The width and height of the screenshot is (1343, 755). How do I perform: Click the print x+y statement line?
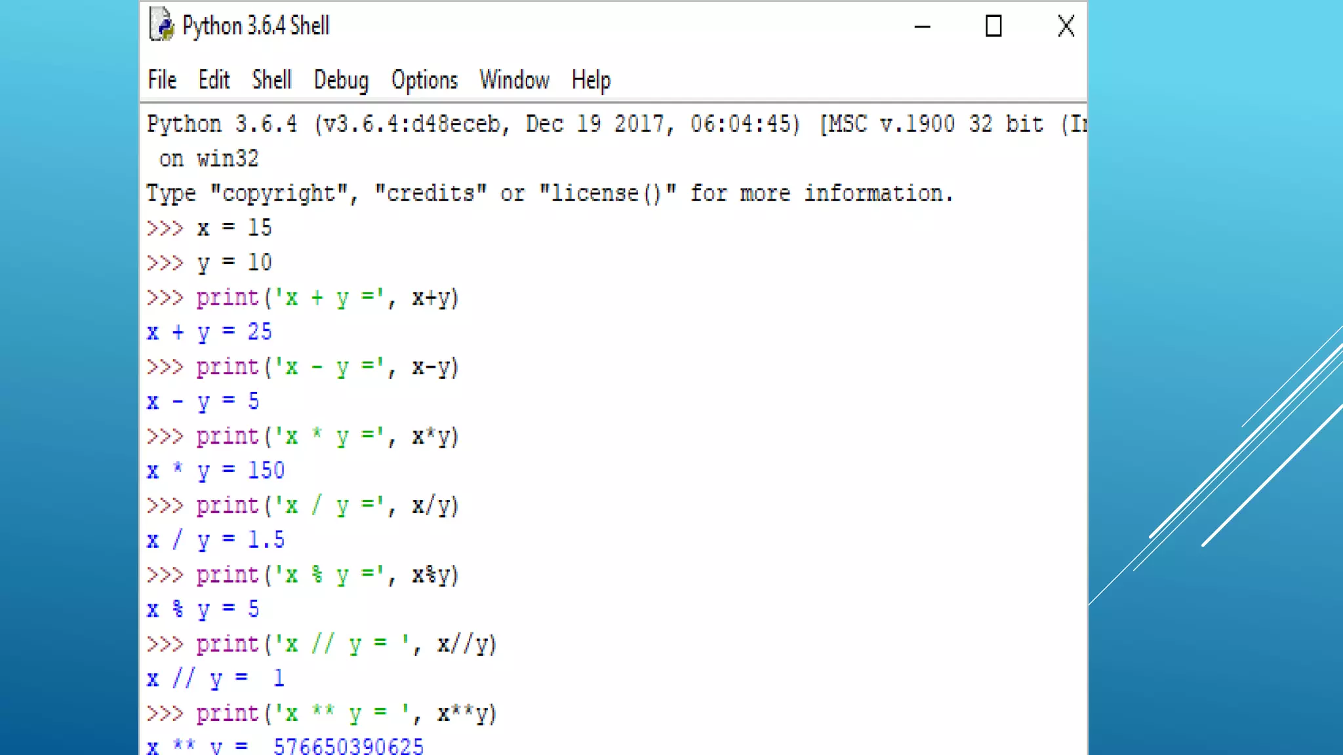327,298
